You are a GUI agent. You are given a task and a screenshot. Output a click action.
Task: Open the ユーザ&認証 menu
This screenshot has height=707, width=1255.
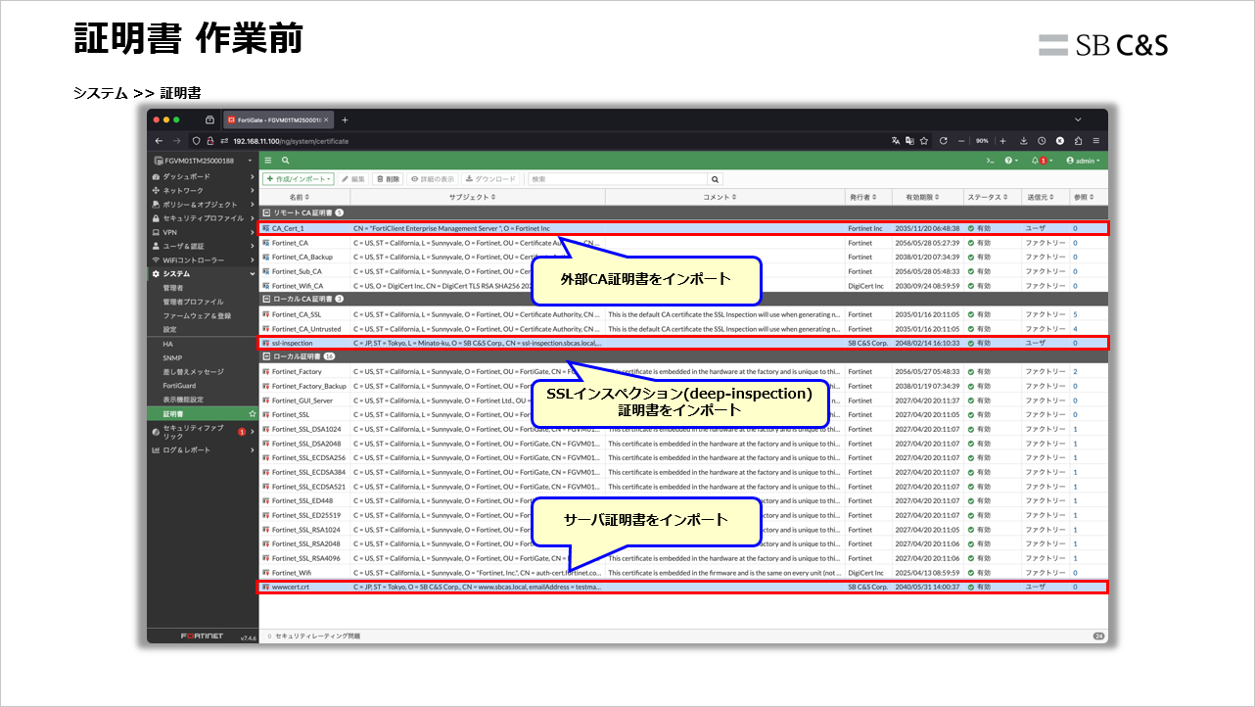tap(203, 246)
